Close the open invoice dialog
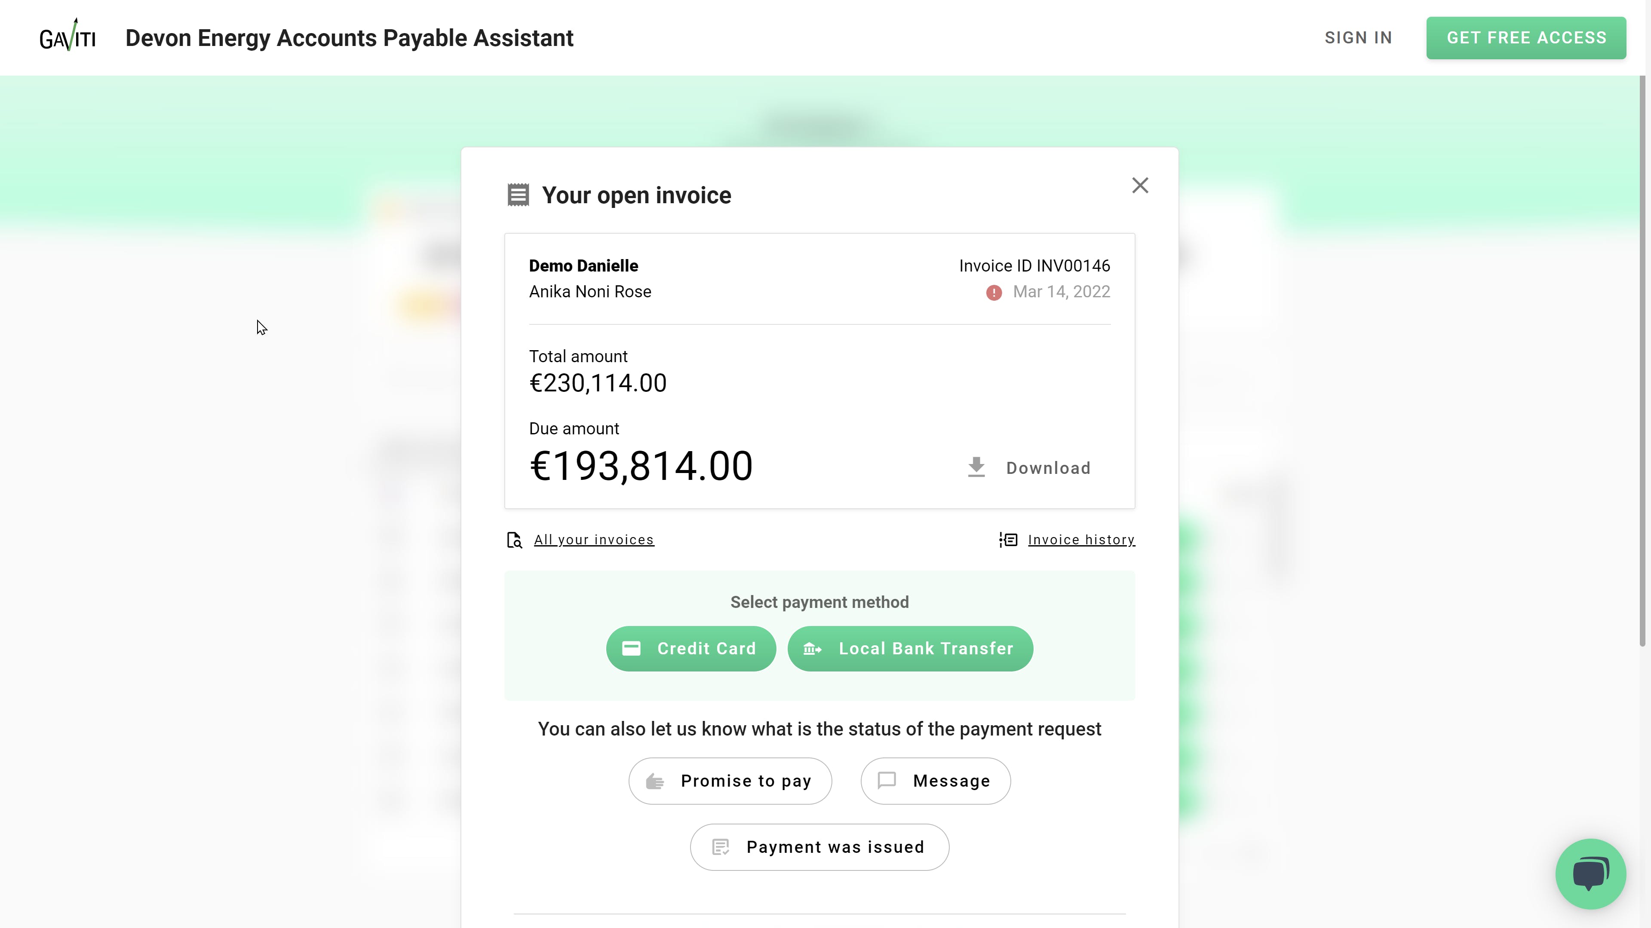 (x=1139, y=185)
